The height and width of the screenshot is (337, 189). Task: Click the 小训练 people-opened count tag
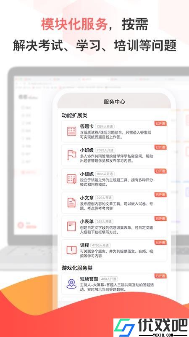coord(105,174)
